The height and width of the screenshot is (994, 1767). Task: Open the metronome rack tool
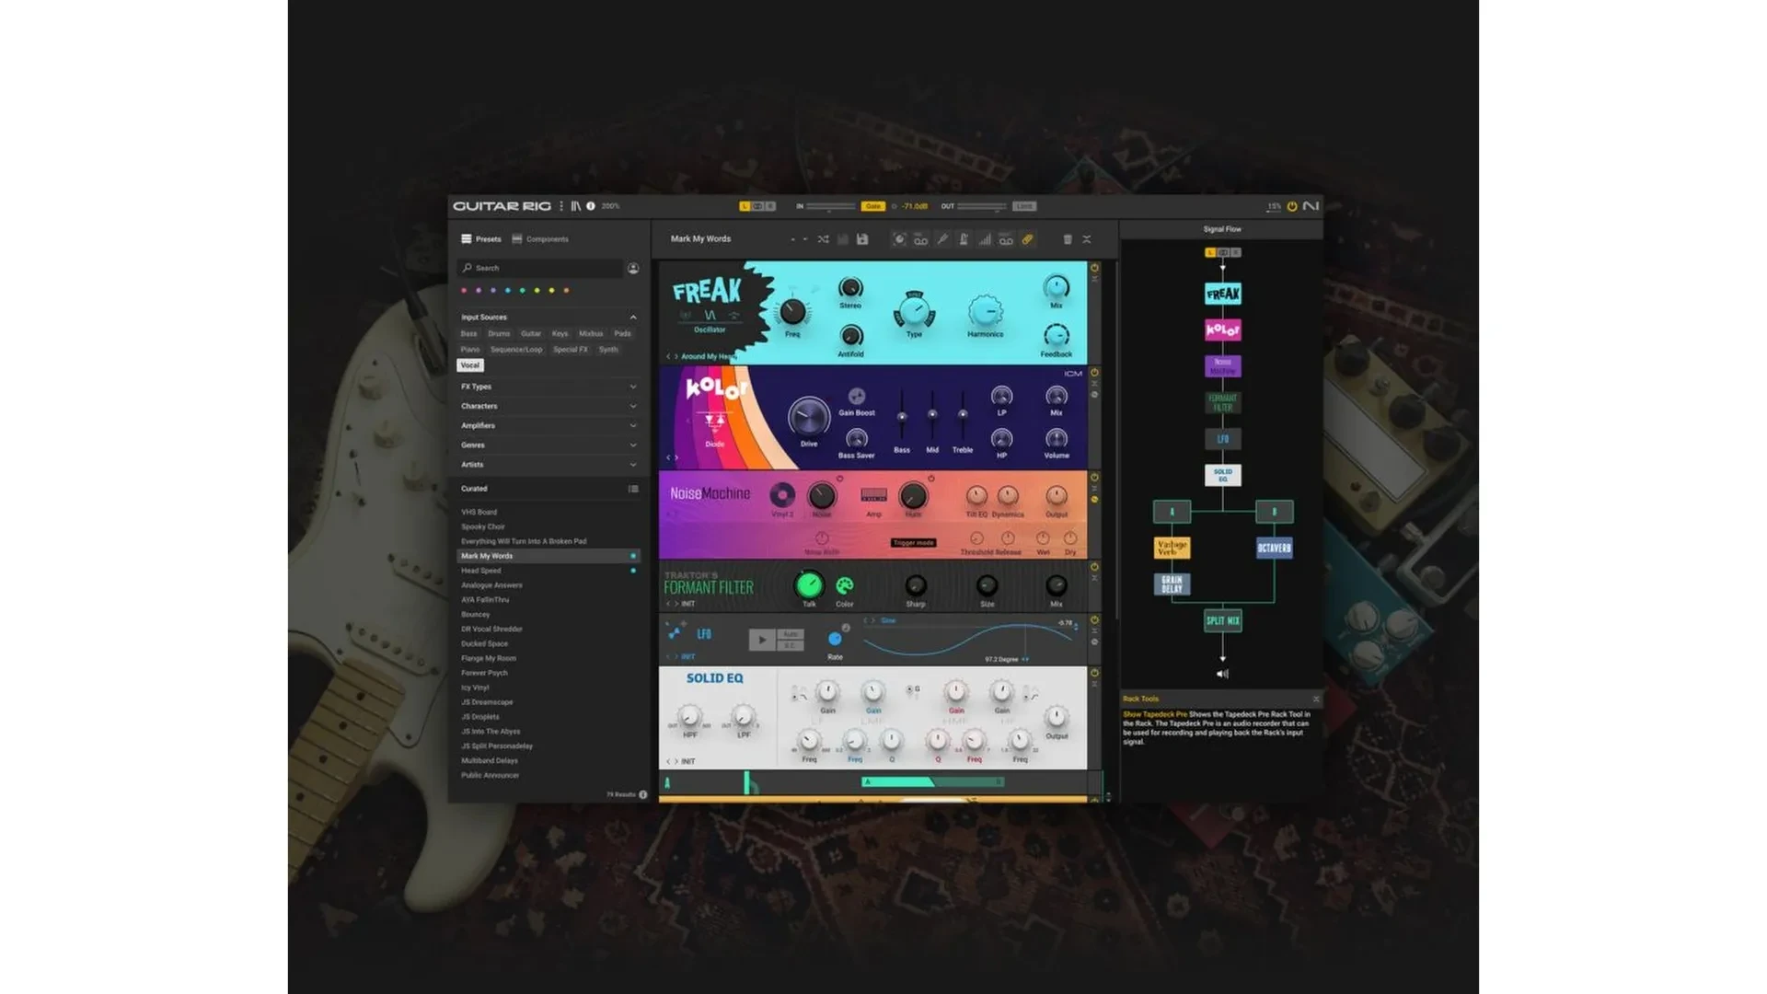(x=964, y=239)
